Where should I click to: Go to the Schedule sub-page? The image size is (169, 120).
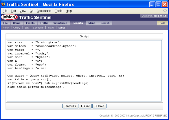(x=38, y=28)
